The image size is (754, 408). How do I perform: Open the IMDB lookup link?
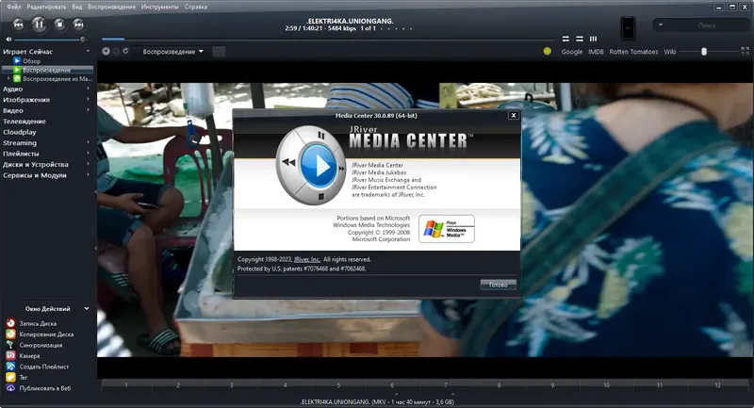(x=596, y=52)
